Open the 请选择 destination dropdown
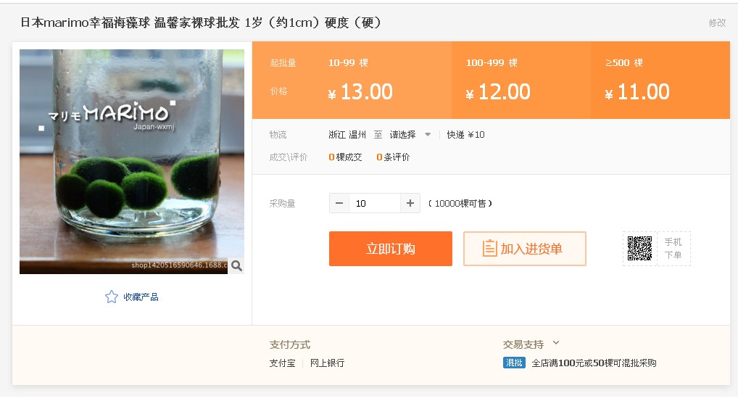738x401 pixels. click(x=410, y=134)
